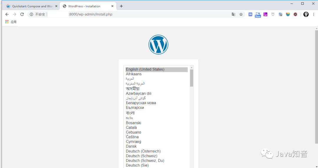Go back with the browser back arrow

tap(7, 14)
